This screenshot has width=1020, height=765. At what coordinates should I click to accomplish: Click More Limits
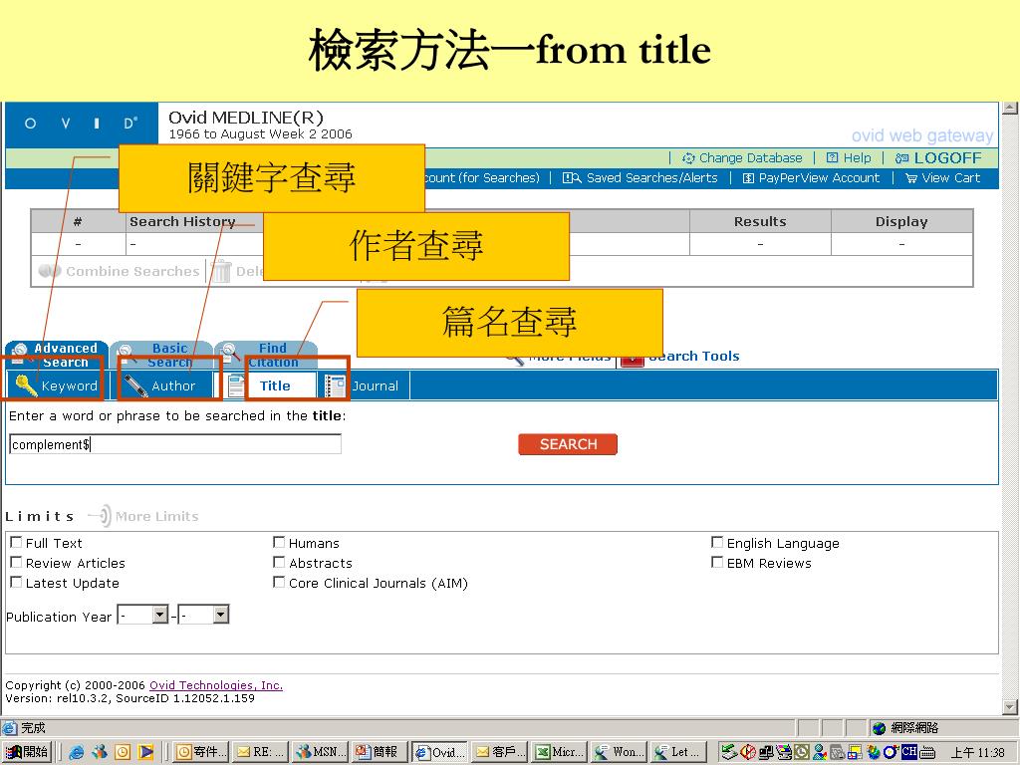coord(156,517)
